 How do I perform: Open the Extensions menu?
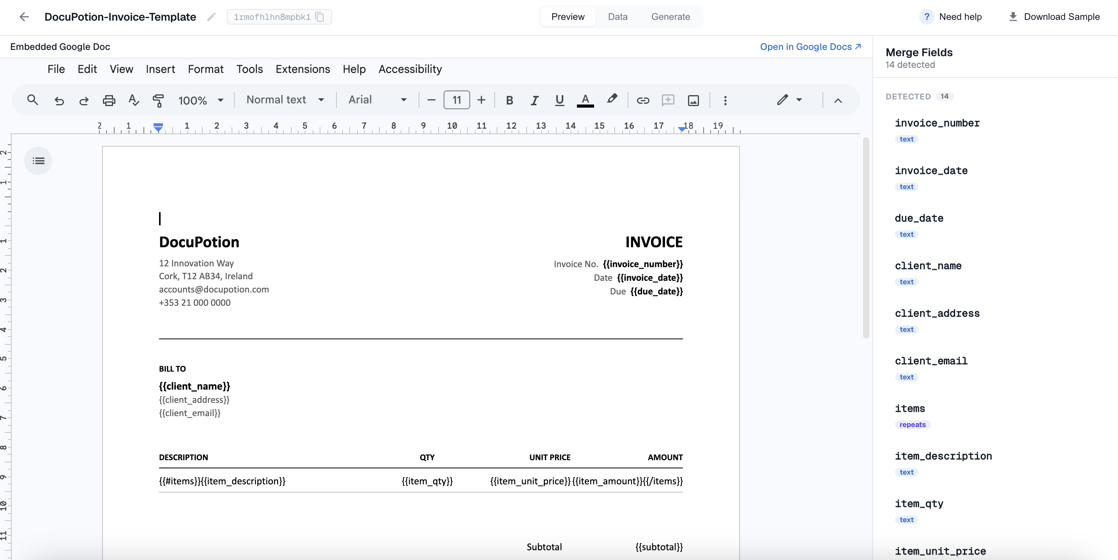302,69
